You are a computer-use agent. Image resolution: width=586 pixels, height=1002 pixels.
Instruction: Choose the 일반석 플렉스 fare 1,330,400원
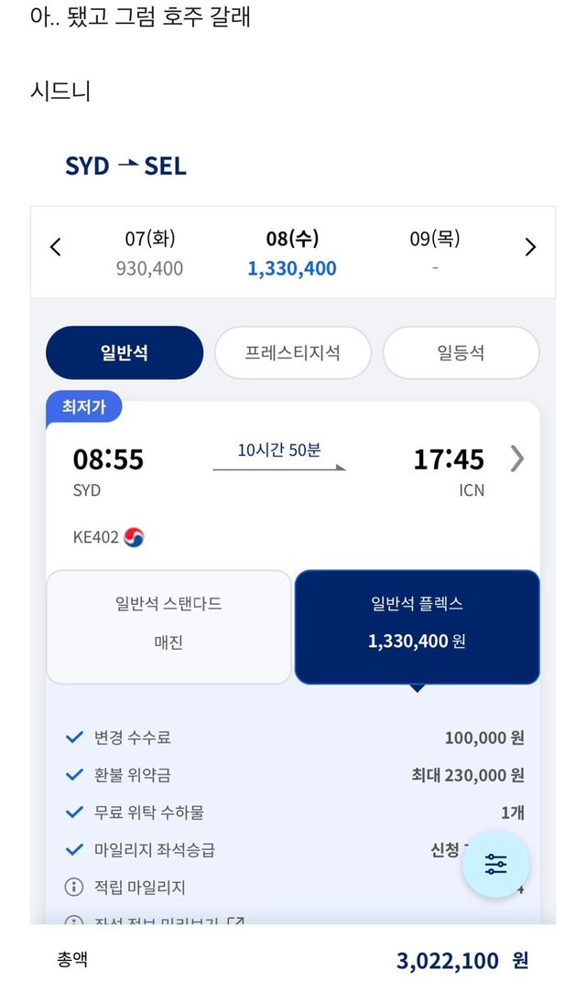click(x=417, y=627)
